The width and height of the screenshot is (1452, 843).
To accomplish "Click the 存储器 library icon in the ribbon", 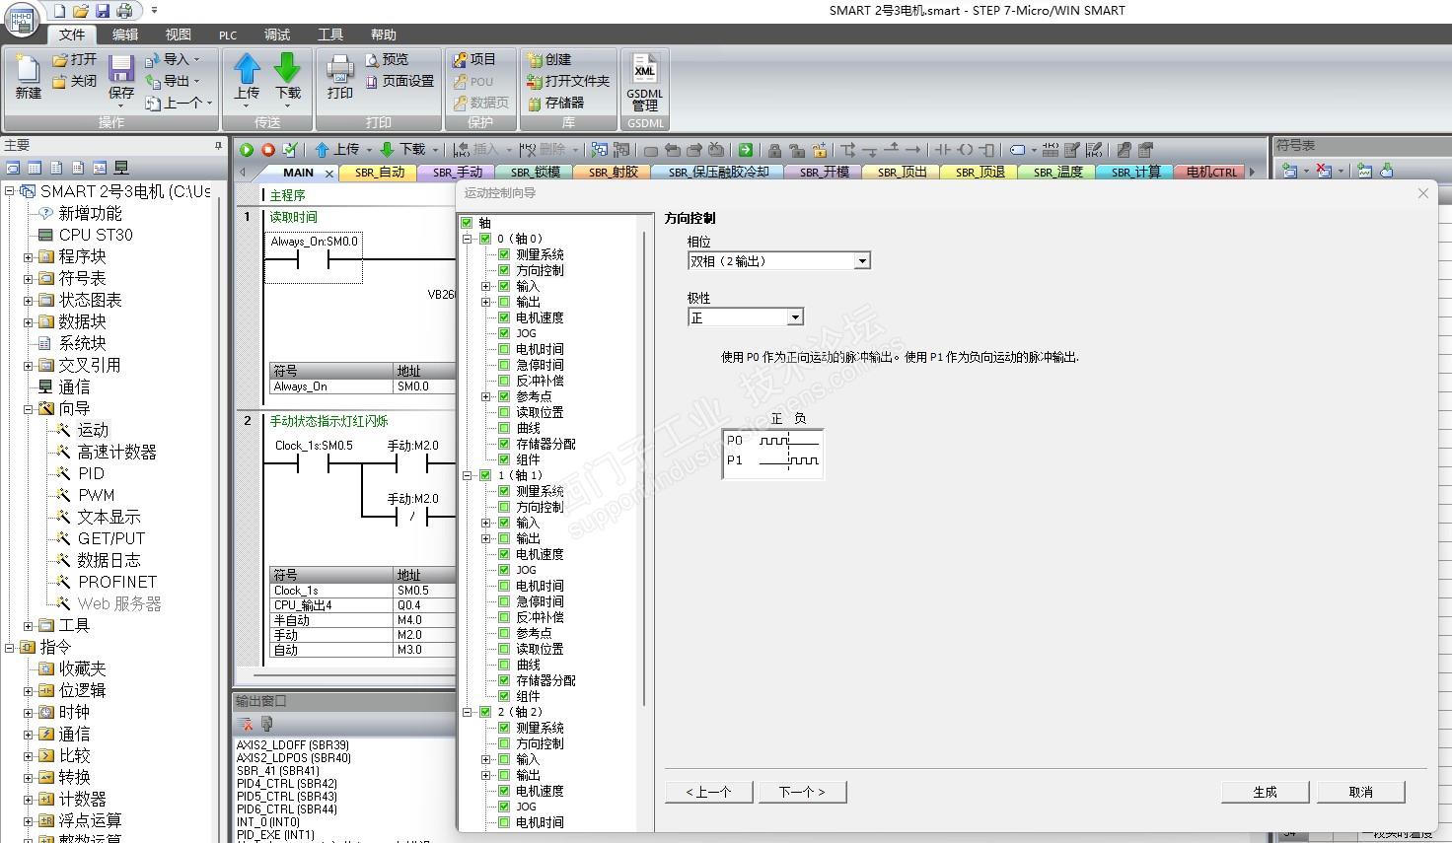I will click(x=535, y=103).
